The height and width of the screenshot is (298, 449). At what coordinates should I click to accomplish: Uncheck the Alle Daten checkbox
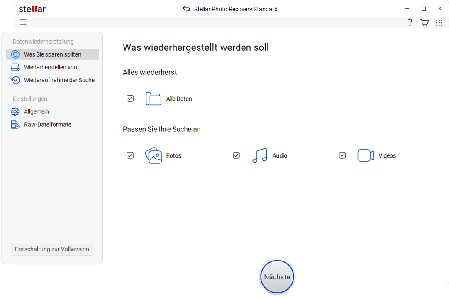(130, 99)
